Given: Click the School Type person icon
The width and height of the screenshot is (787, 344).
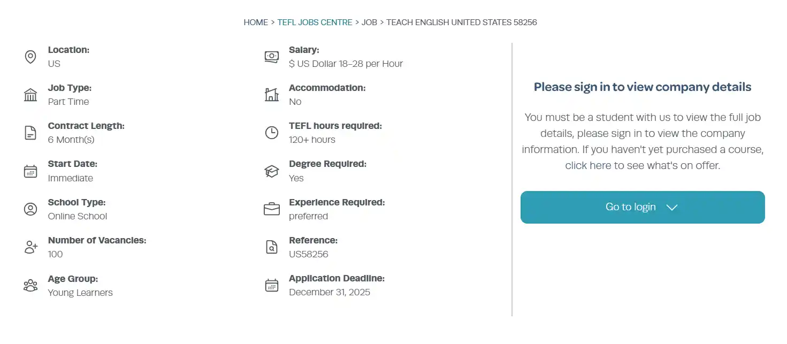Looking at the screenshot, I should 30,209.
